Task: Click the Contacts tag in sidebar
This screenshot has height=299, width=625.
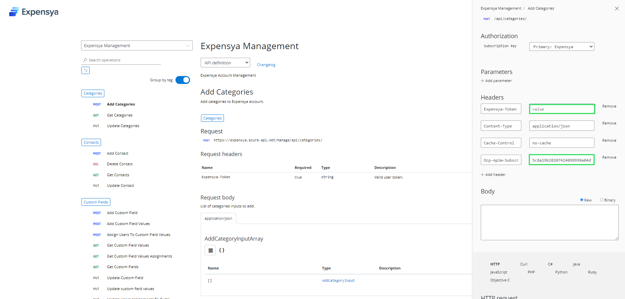Action: pyautogui.click(x=91, y=142)
